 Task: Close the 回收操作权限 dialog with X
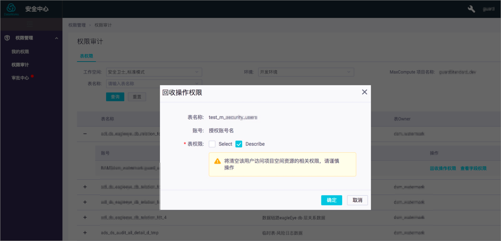(364, 92)
